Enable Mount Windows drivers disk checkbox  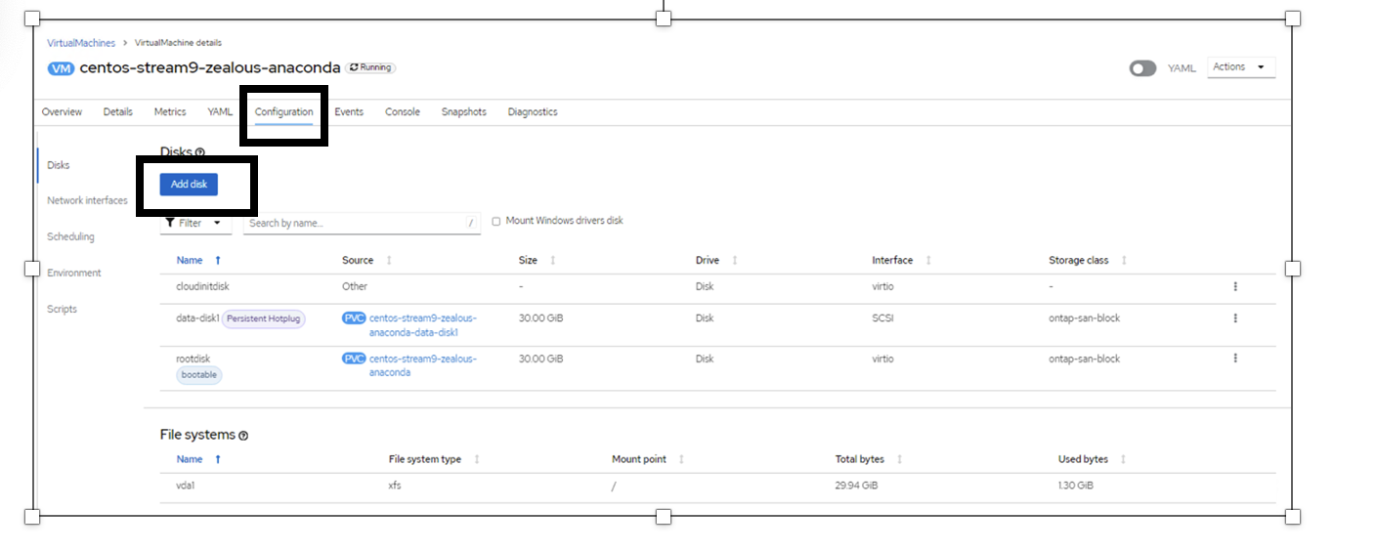click(496, 222)
